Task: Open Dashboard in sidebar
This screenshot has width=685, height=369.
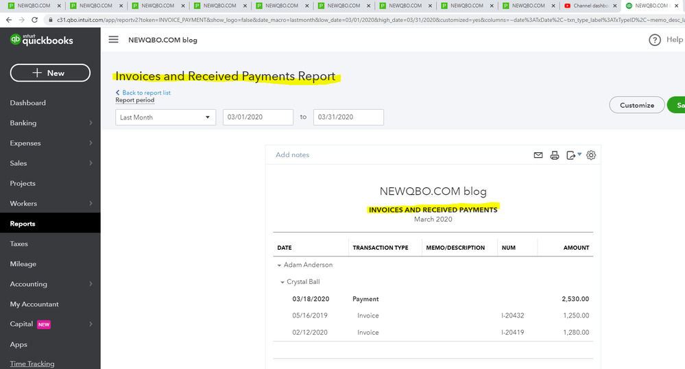Action: (x=28, y=103)
